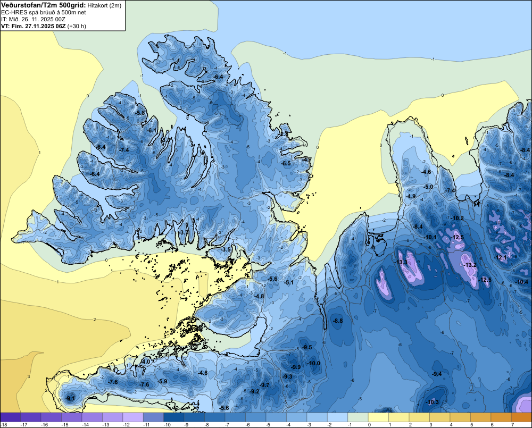This screenshot has width=532, height=428.
Task: Click the -5.8 temperature value on the map
Action: [x=140, y=113]
